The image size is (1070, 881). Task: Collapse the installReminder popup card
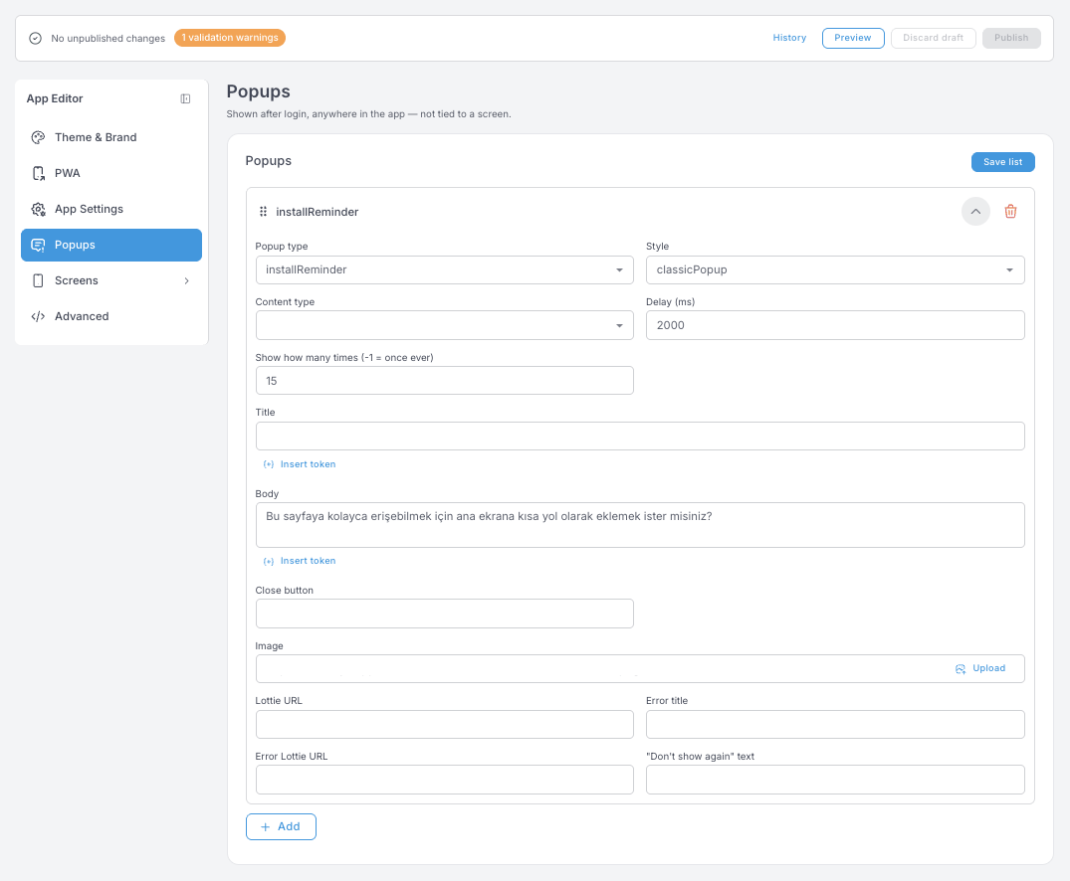975,212
